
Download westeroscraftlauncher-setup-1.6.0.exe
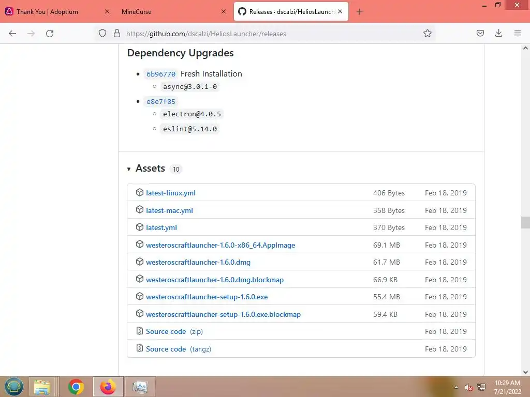pos(207,297)
